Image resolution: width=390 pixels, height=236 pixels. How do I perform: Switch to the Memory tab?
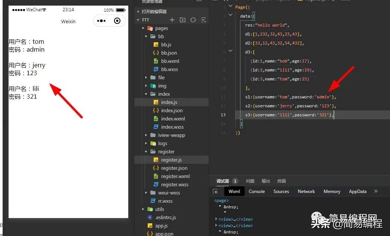[332, 191]
